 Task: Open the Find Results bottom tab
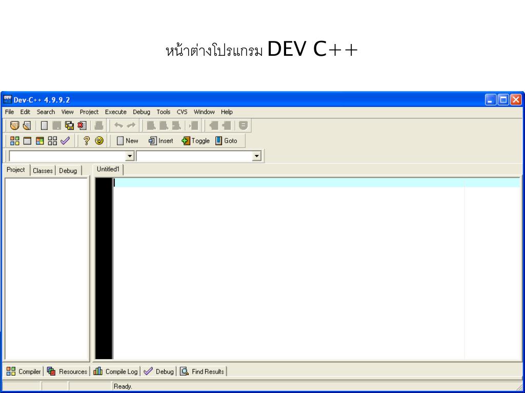(202, 372)
